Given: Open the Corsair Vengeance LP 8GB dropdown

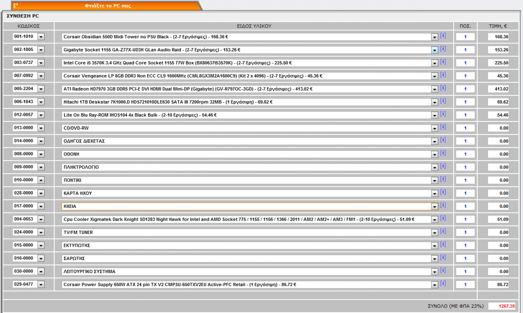Looking at the screenshot, I should [x=435, y=76].
